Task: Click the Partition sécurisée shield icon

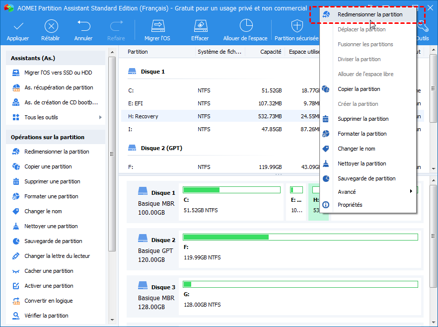Action: tap(296, 26)
